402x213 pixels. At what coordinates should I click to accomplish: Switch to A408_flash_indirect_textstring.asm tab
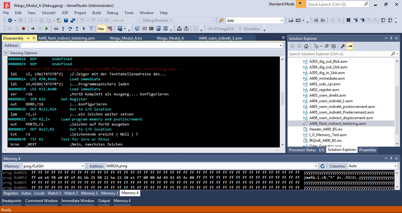(x=66, y=38)
